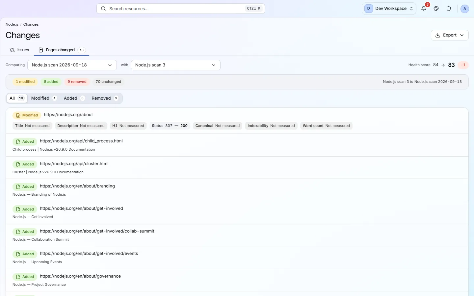474x296 pixels.
Task: Click the 9 removed summary chip
Action: (77, 82)
